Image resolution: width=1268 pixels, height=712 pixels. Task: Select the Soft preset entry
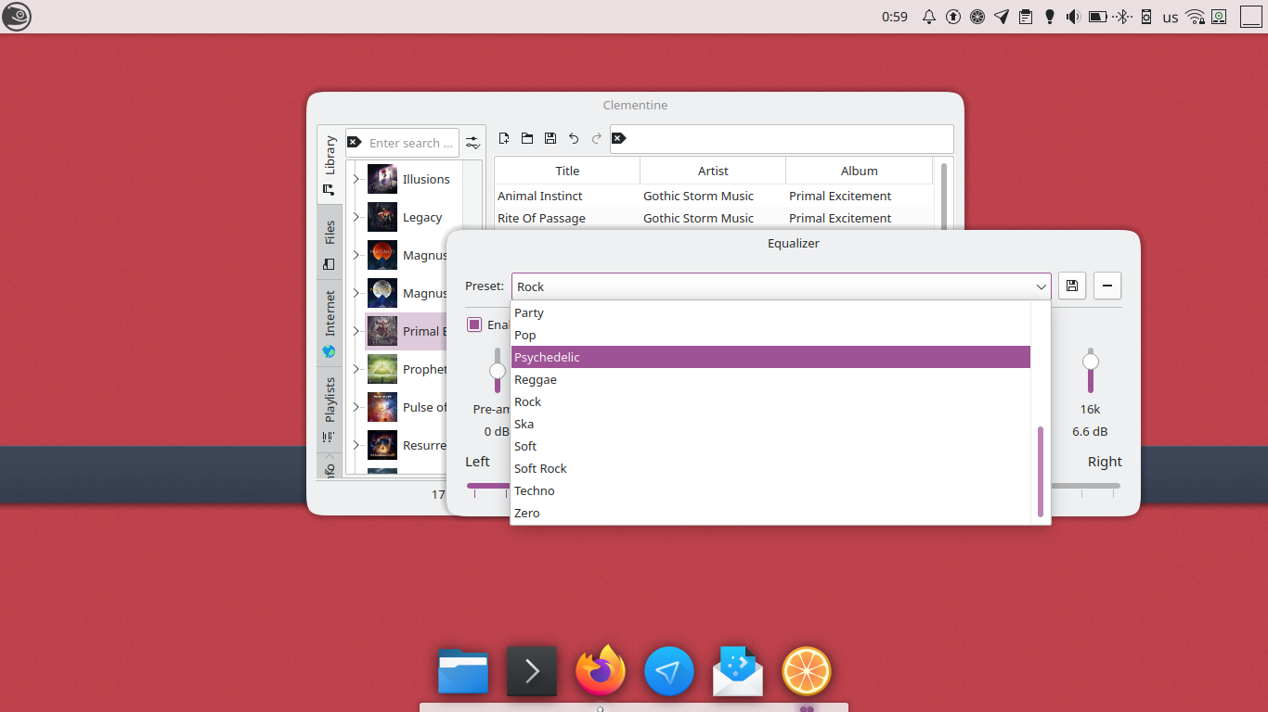tap(770, 446)
